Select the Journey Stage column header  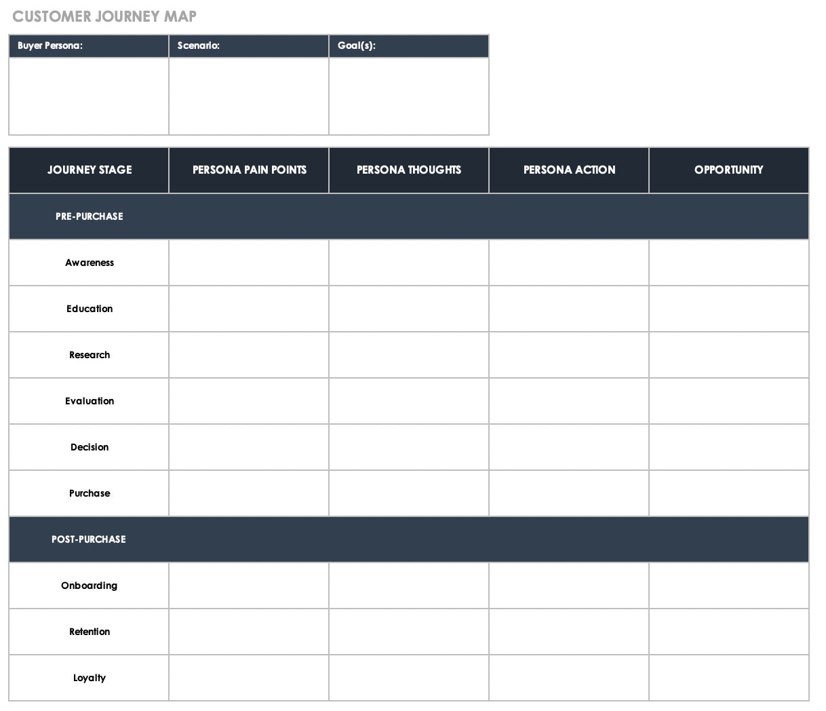click(90, 170)
